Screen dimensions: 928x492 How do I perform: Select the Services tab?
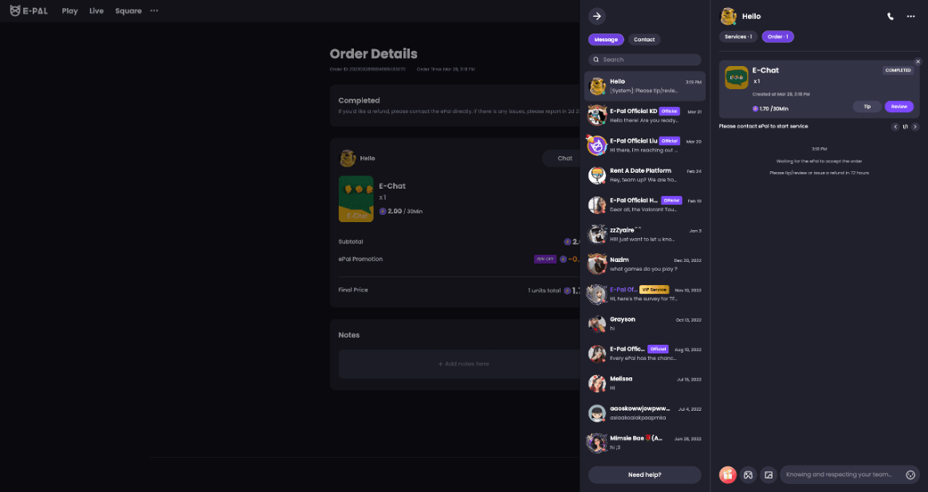[x=738, y=37]
